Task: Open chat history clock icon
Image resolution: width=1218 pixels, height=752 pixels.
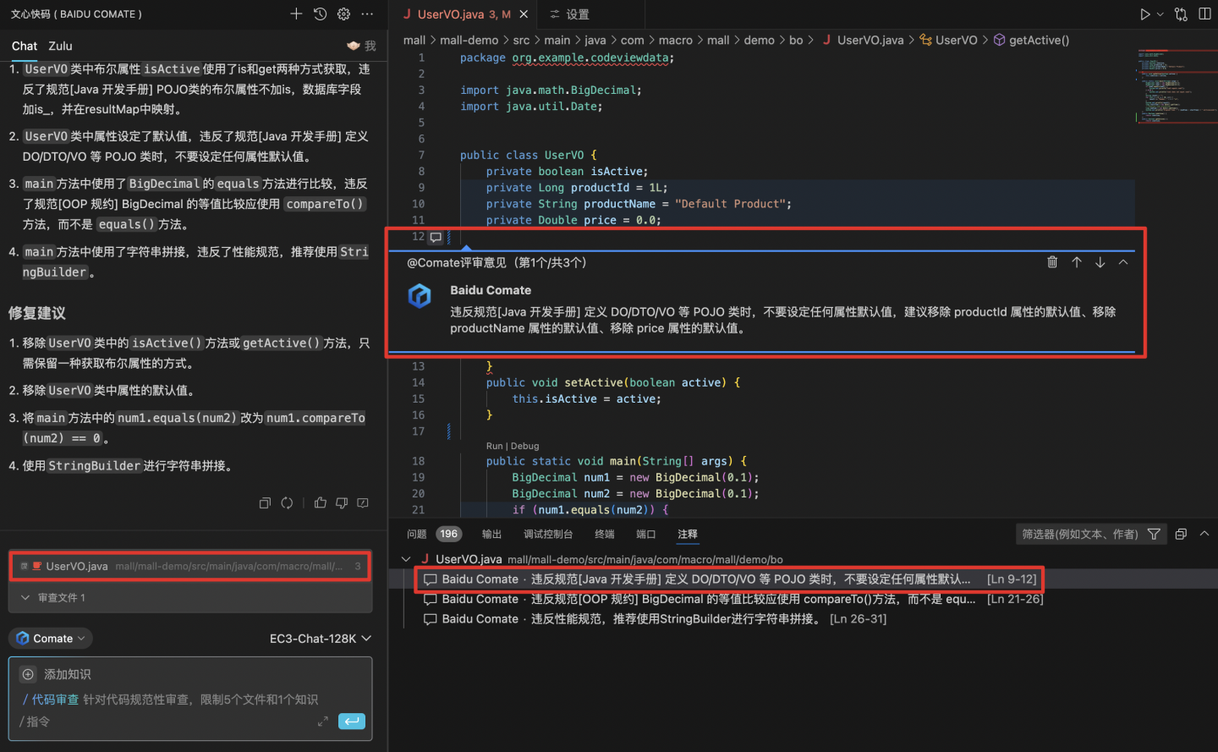Action: pos(320,14)
